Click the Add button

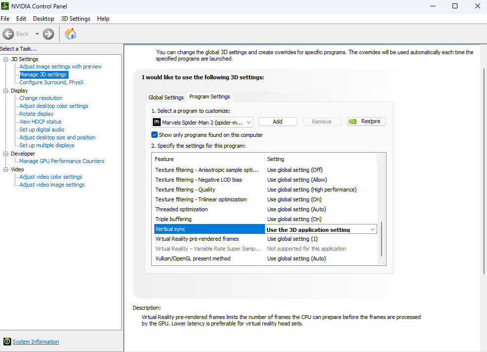point(278,122)
